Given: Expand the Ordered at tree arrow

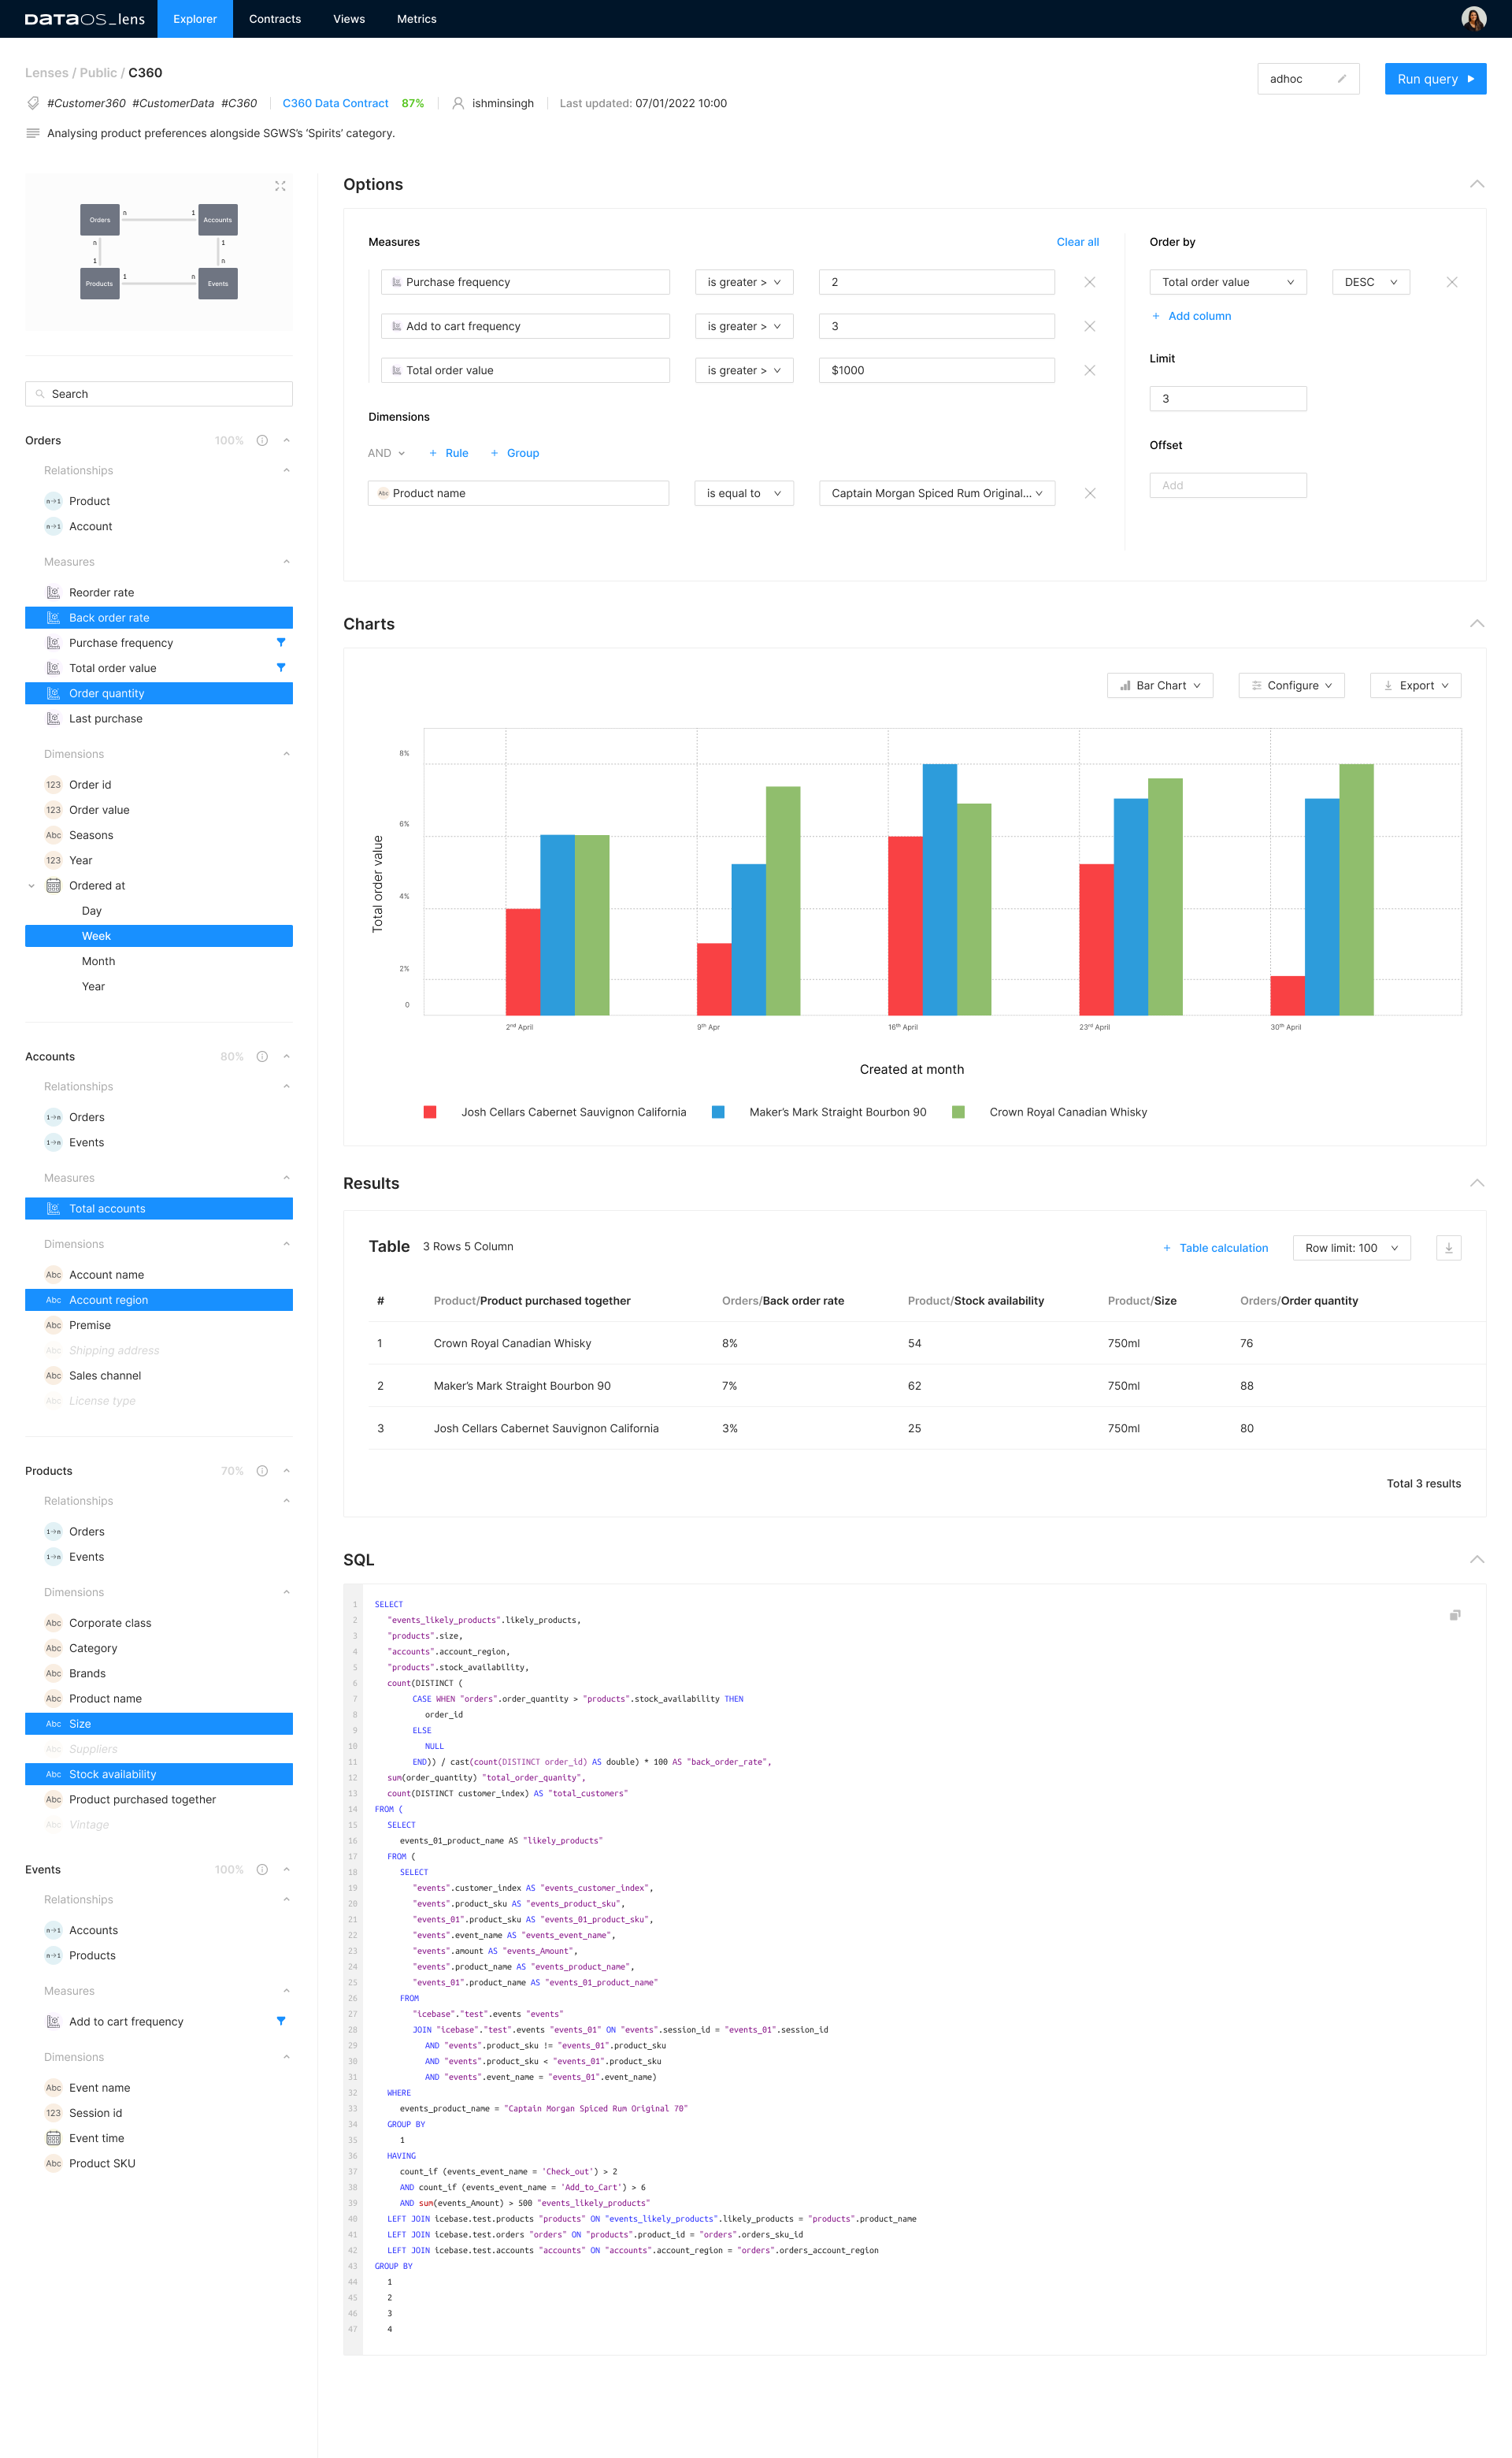Looking at the screenshot, I should click(x=32, y=886).
